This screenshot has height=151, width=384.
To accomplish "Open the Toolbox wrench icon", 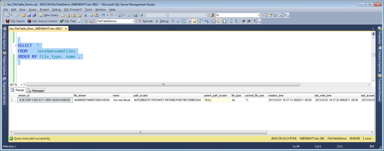I will 276,15.
